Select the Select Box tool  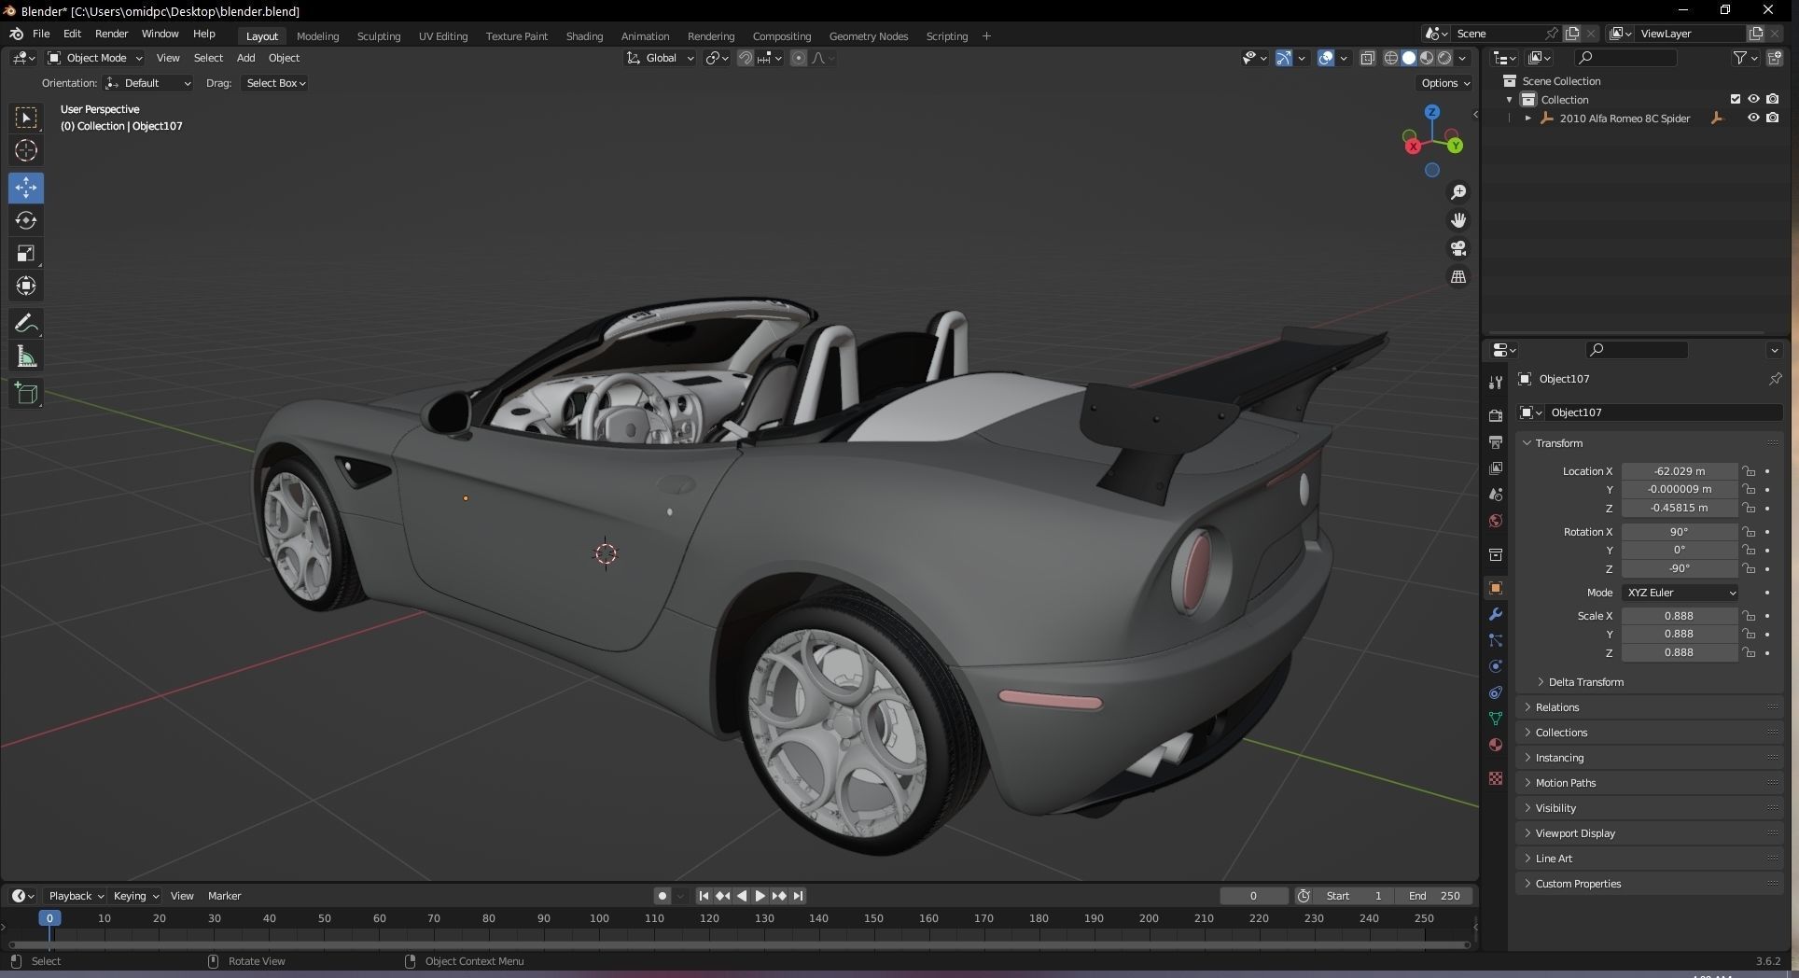tap(26, 118)
